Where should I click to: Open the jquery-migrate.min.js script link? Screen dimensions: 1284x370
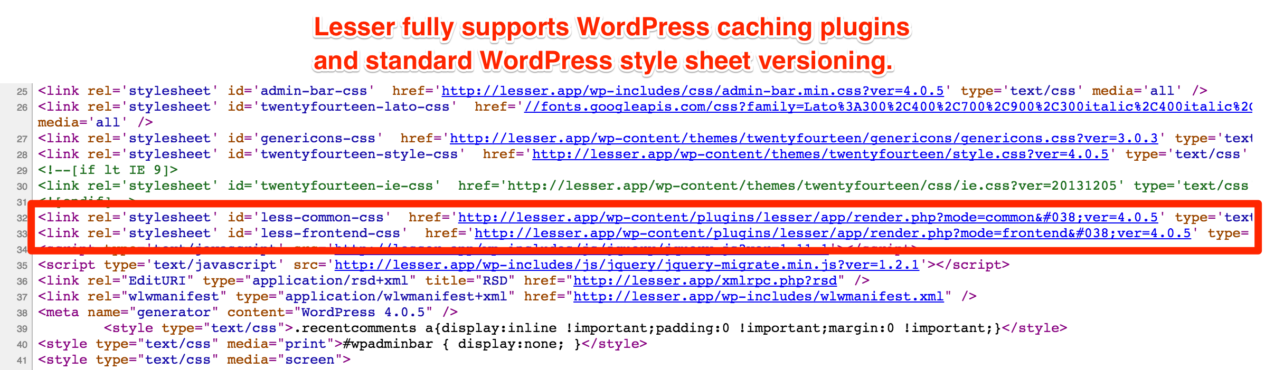[627, 265]
